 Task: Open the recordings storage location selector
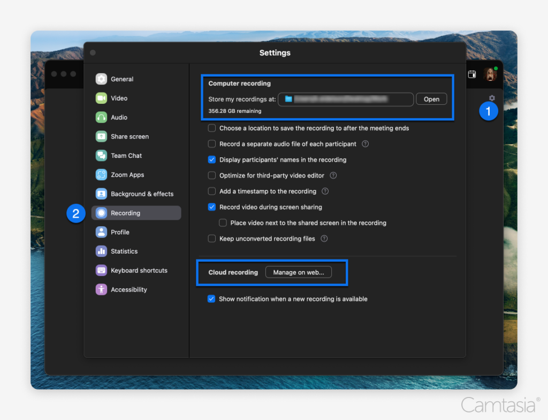coord(346,99)
